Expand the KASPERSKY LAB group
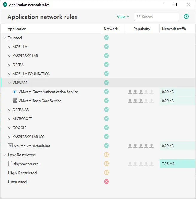This screenshot has height=199, width=196. pos(9,56)
